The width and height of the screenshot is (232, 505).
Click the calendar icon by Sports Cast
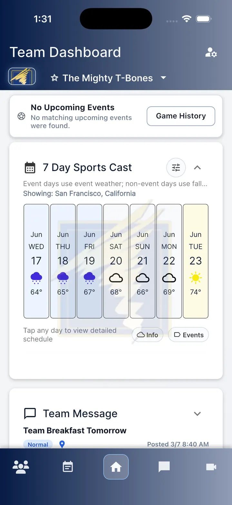[x=30, y=168]
